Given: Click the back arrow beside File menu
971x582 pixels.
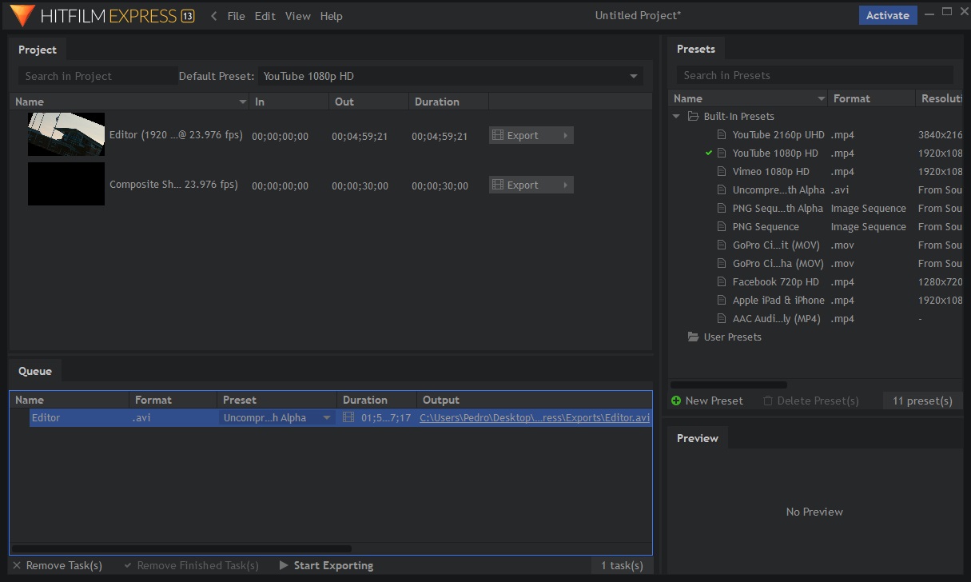Looking at the screenshot, I should [x=213, y=16].
